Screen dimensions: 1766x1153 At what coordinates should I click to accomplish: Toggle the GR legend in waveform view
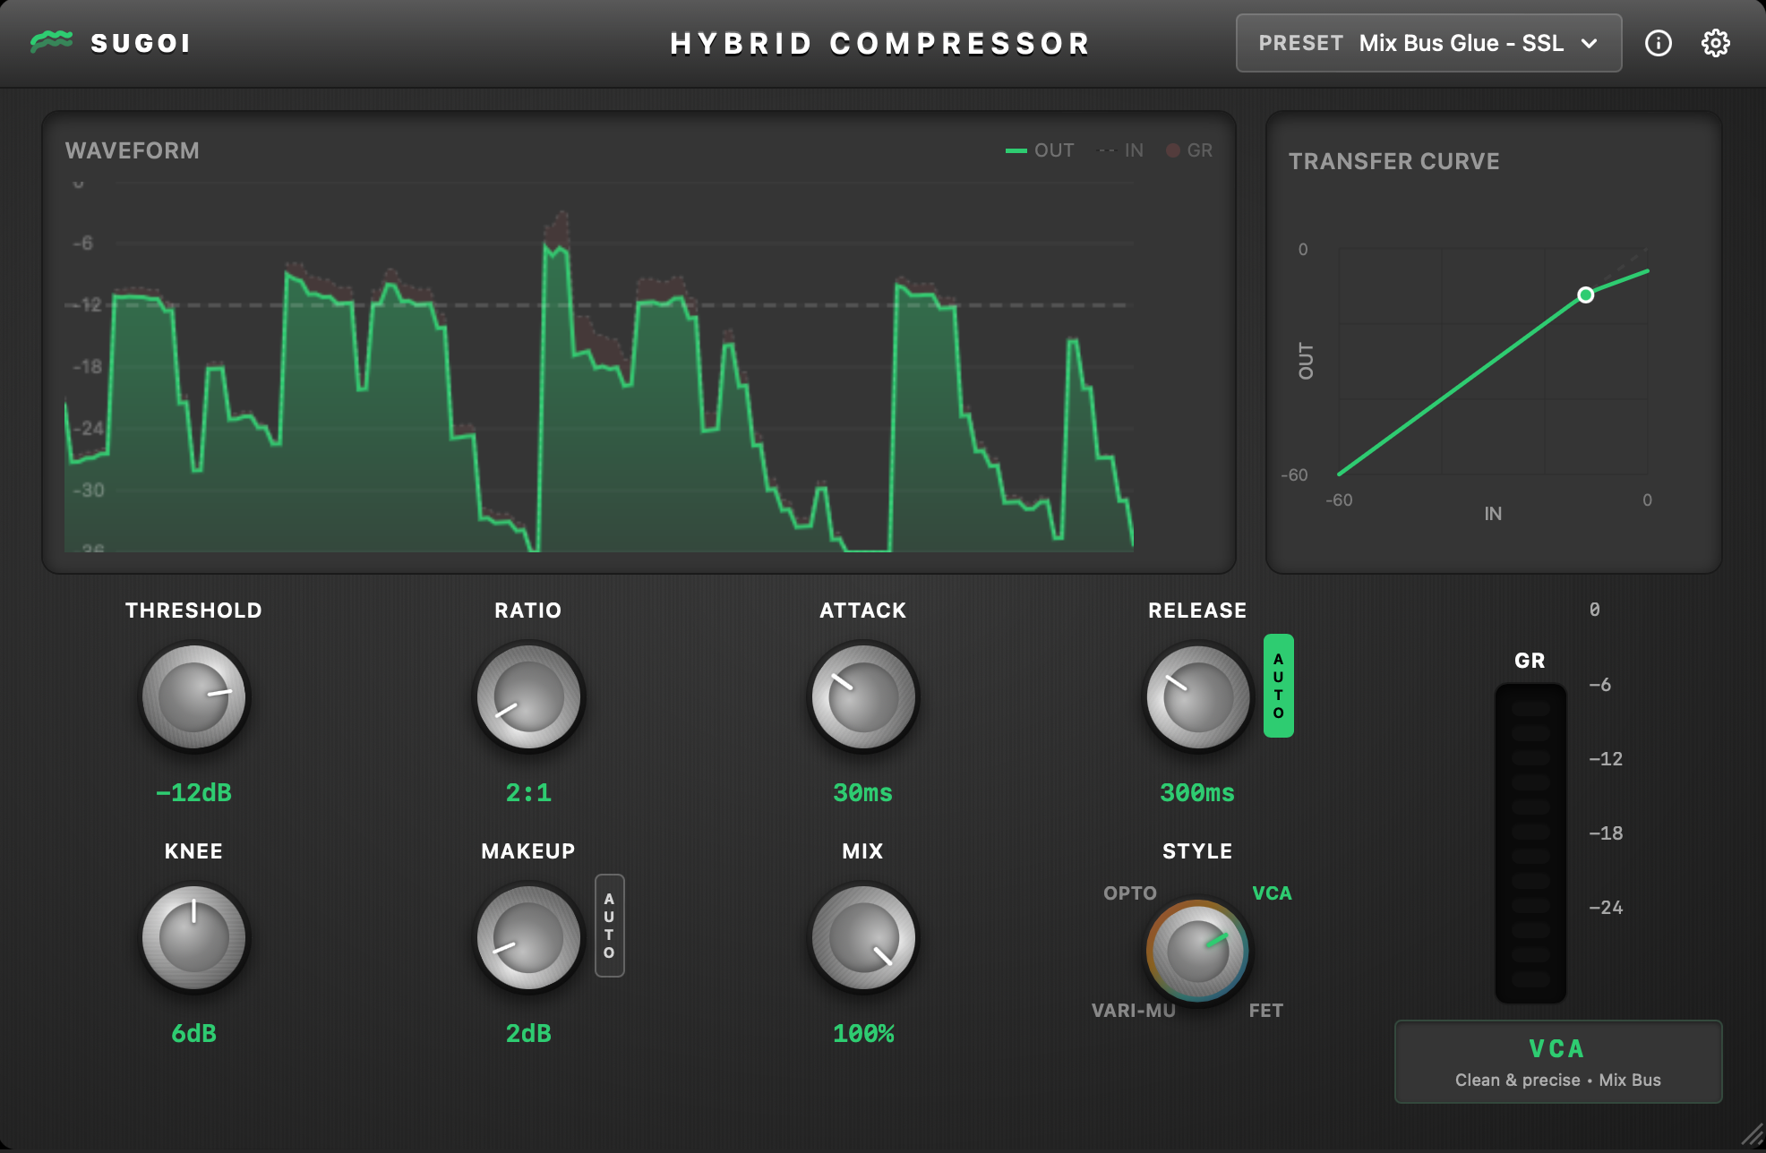pos(1189,149)
